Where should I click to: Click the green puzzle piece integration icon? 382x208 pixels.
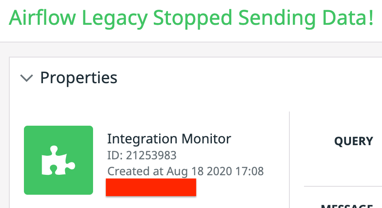click(58, 160)
